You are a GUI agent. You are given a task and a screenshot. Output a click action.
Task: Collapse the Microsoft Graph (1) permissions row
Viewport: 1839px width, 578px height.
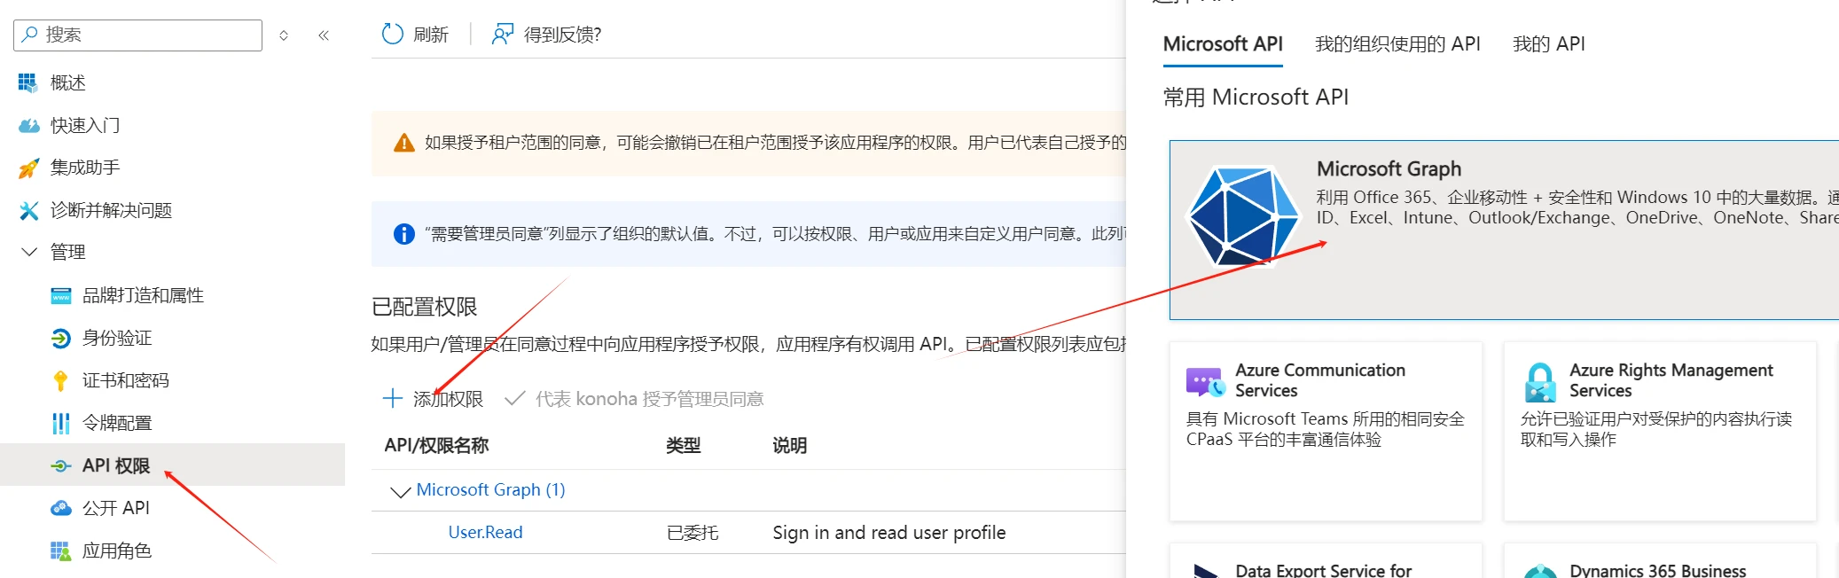click(400, 491)
